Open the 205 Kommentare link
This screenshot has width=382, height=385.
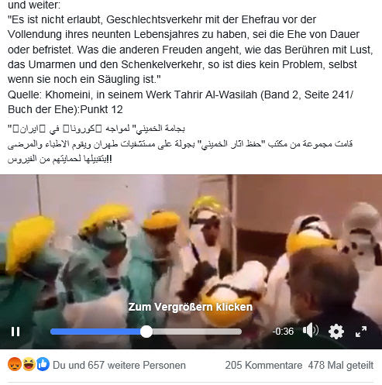click(x=263, y=365)
